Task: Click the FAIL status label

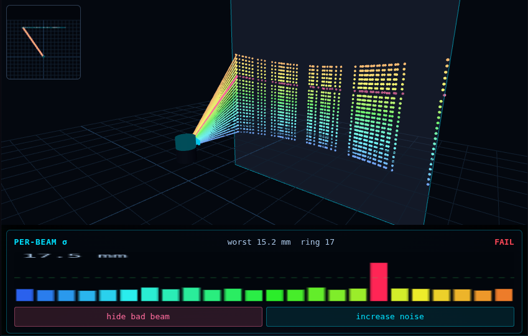Action: (x=504, y=242)
